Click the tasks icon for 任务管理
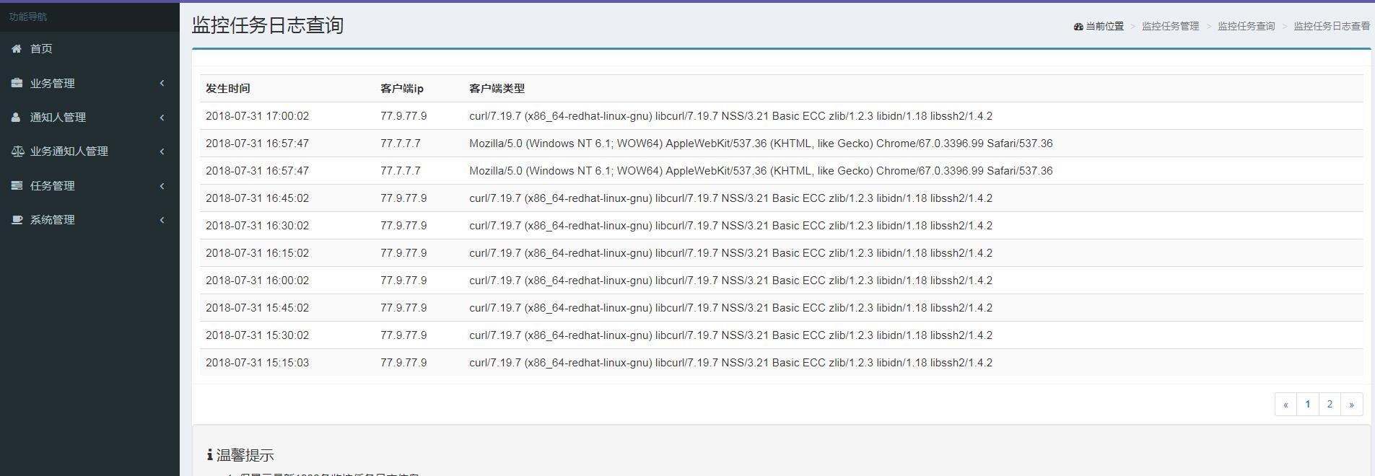1375x476 pixels. point(17,185)
